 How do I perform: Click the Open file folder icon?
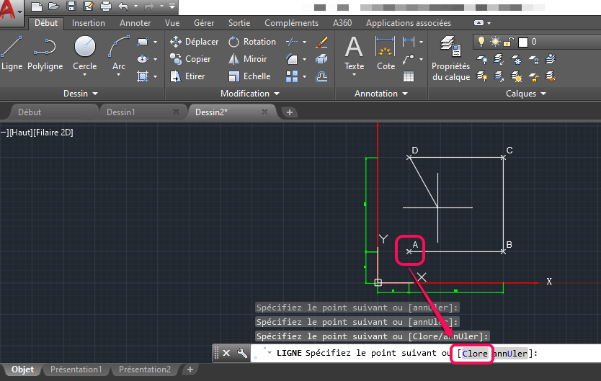tap(53, 6)
